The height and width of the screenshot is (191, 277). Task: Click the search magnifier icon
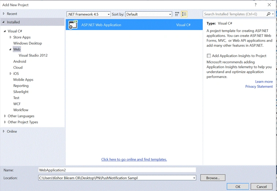268,14
